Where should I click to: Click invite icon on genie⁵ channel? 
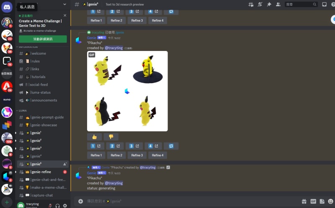[65, 164]
